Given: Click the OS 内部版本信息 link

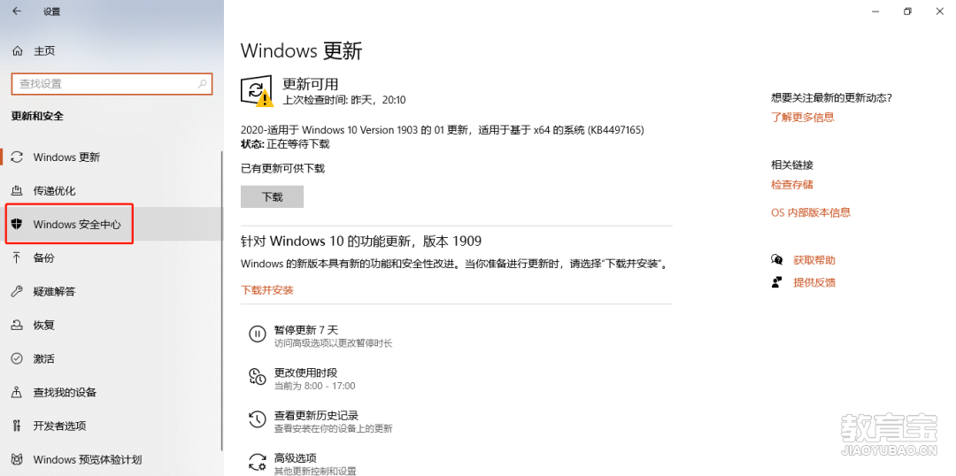Looking at the screenshot, I should [810, 212].
